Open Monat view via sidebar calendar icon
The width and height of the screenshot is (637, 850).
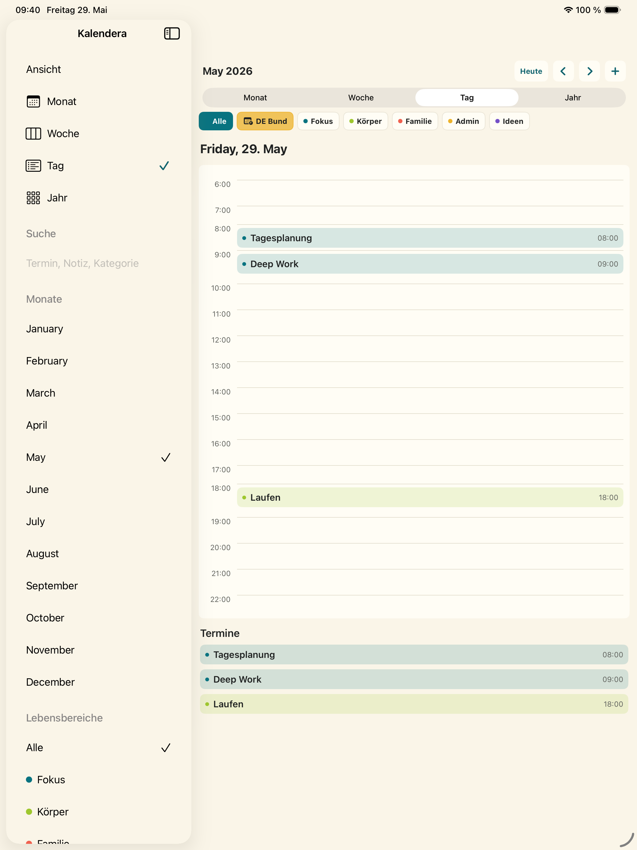(x=33, y=101)
